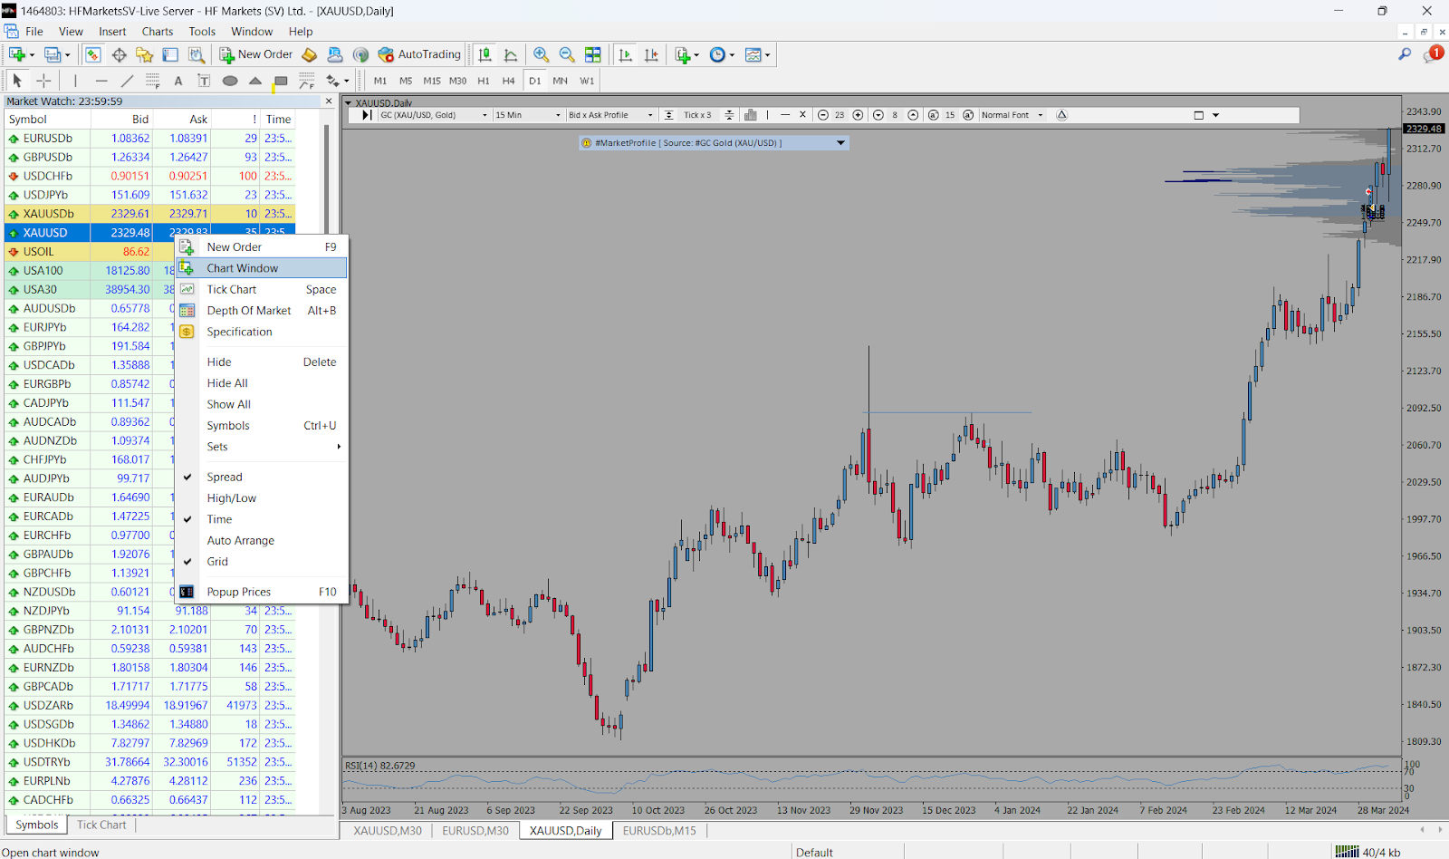This screenshot has width=1449, height=859.
Task: Open Depth Of Market menu entry
Action: (262, 310)
